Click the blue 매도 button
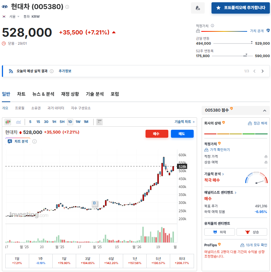Screen dimensions: 271x272 [182, 134]
